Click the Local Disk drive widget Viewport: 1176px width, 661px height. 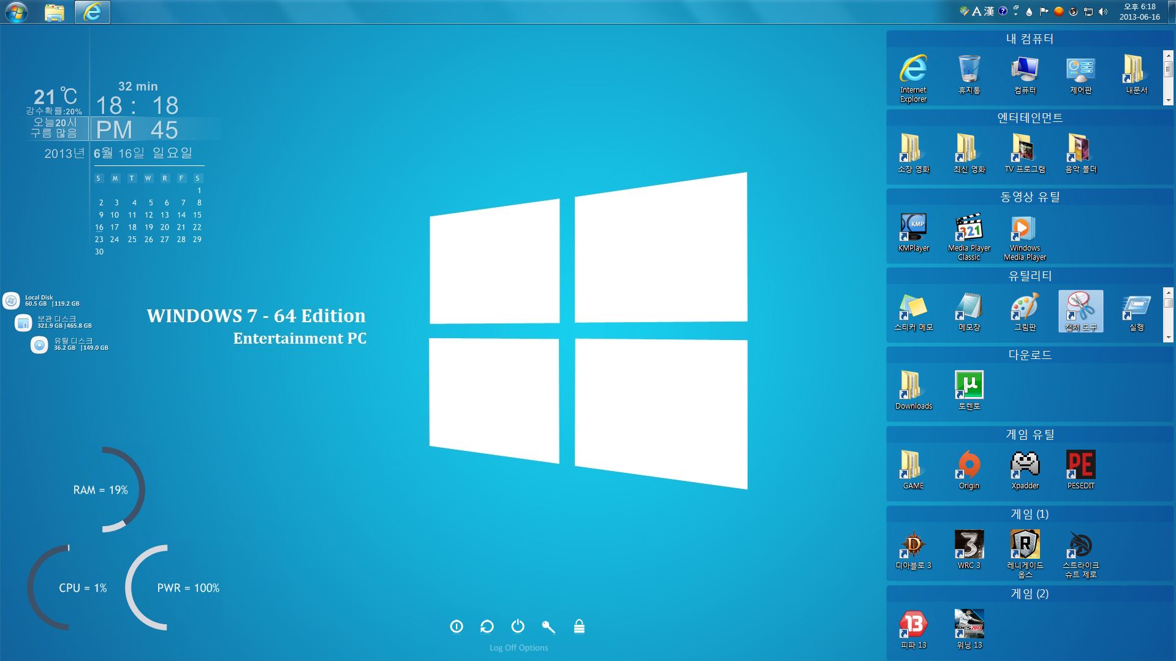pos(42,300)
